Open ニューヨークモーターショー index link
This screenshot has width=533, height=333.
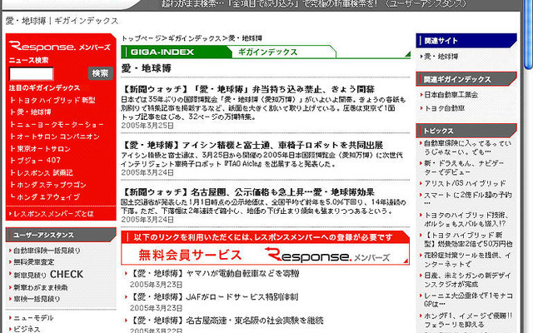coord(61,124)
